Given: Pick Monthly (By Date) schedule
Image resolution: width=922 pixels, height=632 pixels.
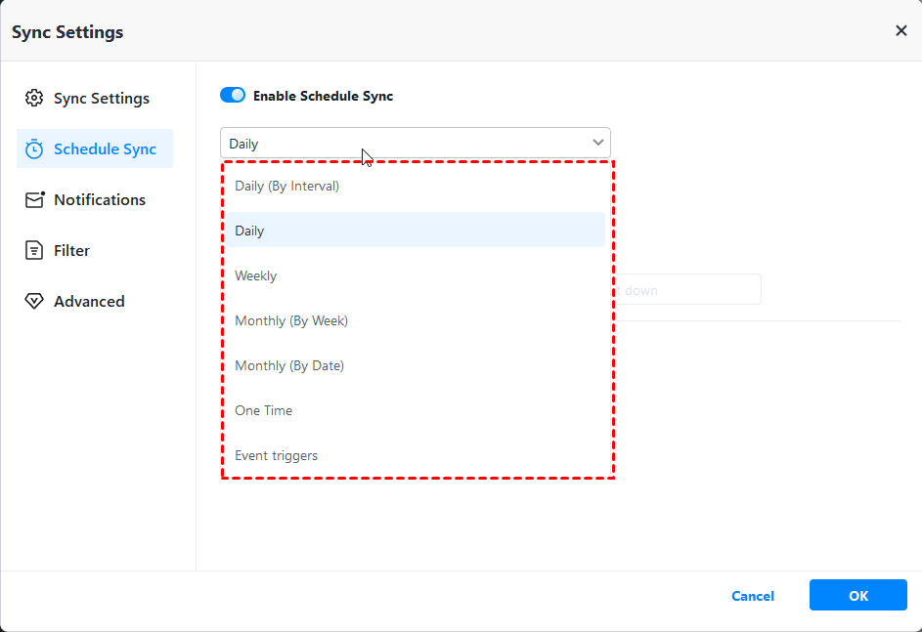Looking at the screenshot, I should click(289, 365).
